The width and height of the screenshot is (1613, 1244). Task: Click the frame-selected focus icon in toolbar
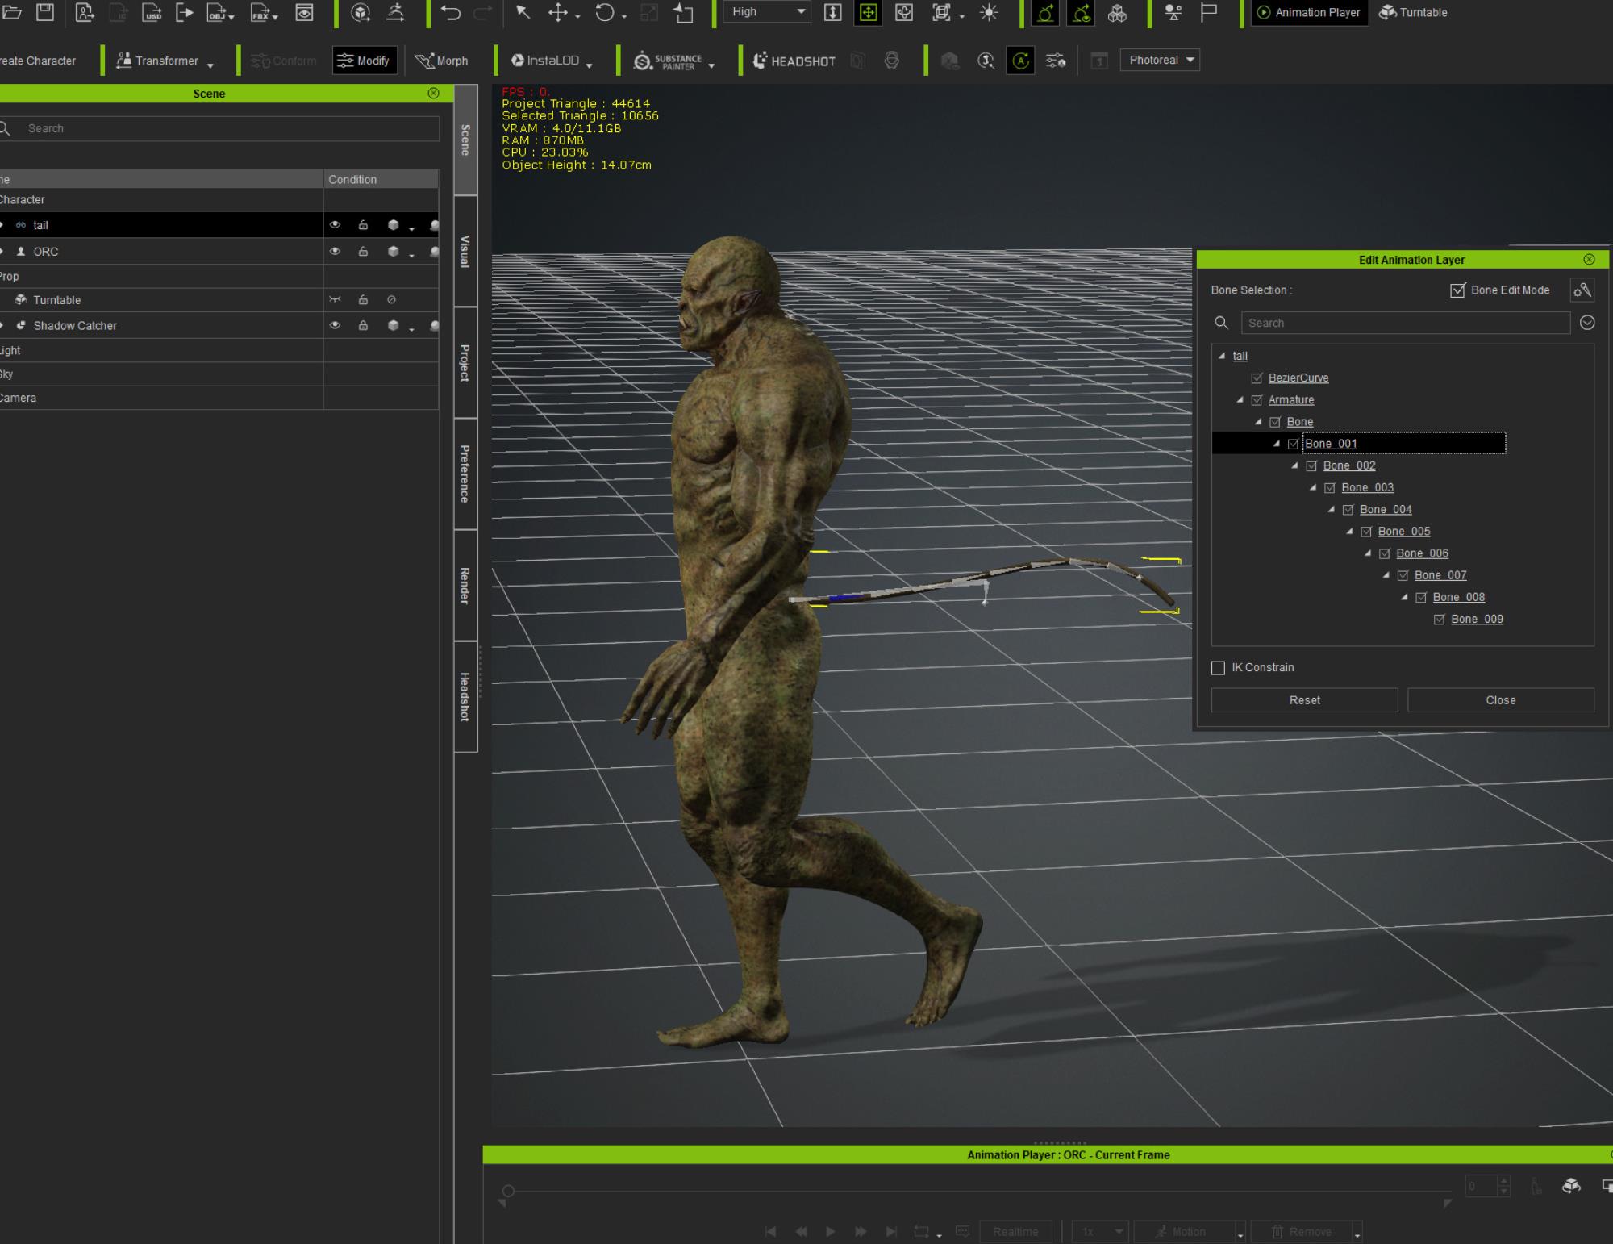coord(941,12)
